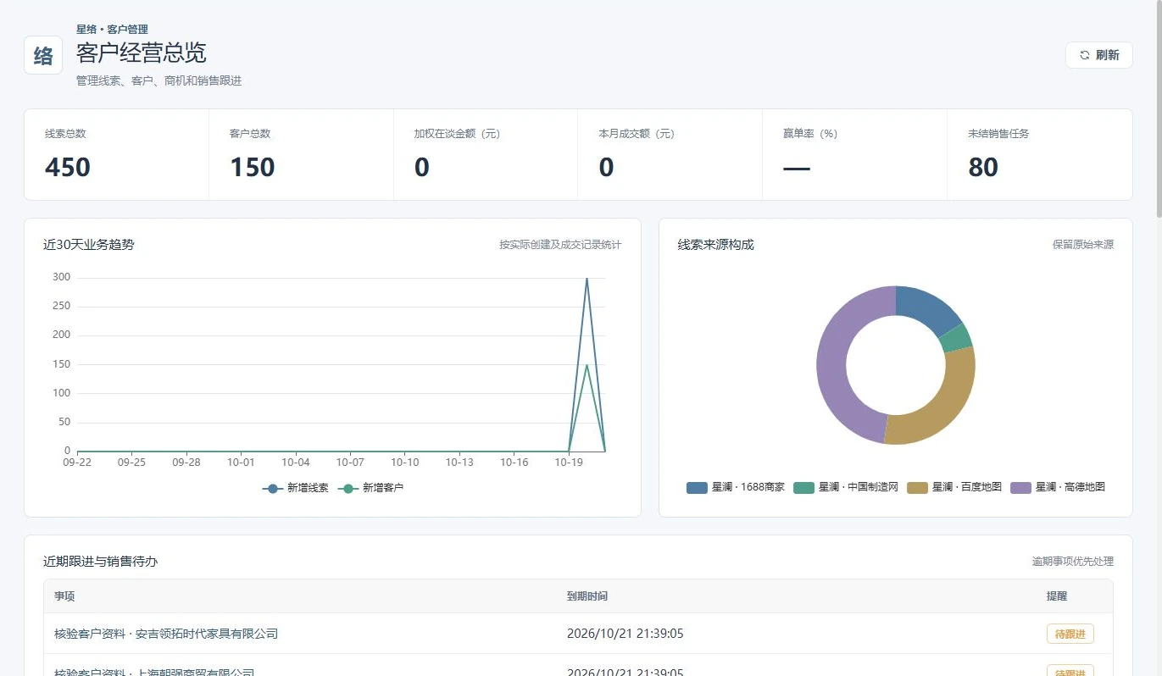This screenshot has width=1162, height=676.
Task: Select the 加权在谈金额 stat card
Action: click(x=486, y=154)
